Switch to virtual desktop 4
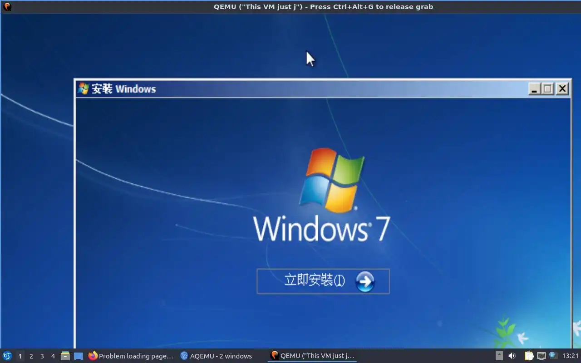This screenshot has width=581, height=363. click(53, 356)
